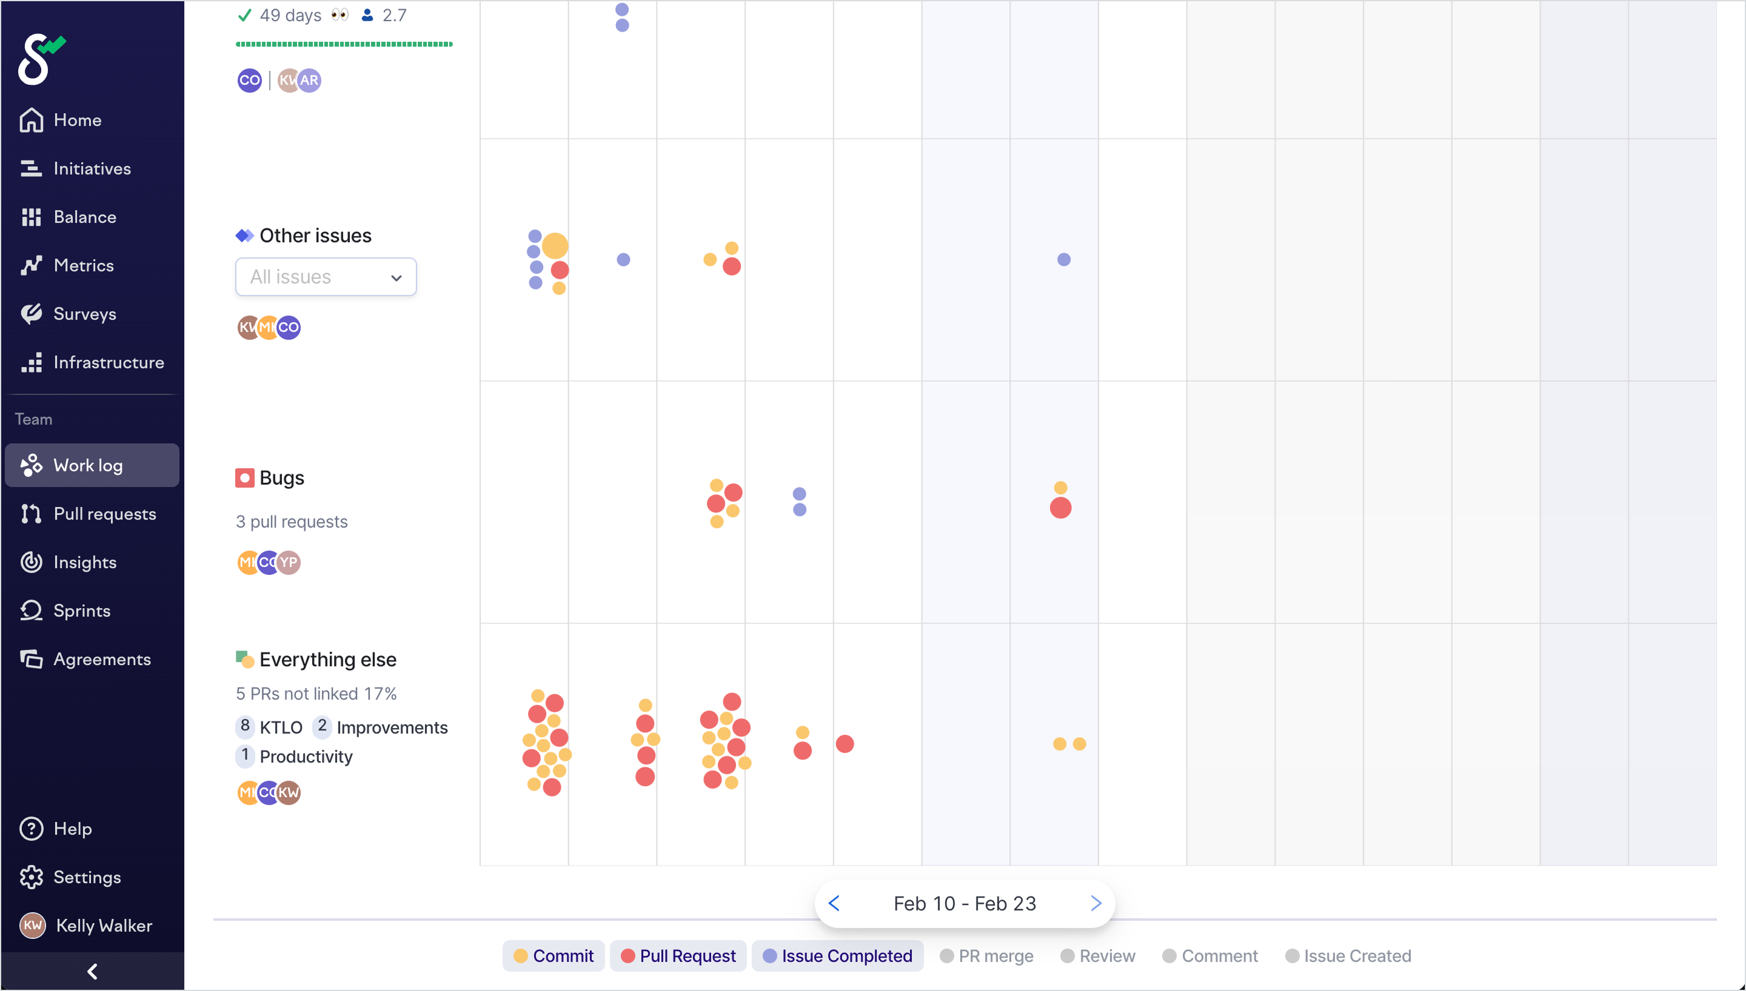Click Kelly Walker profile avatar
The width and height of the screenshot is (1746, 991).
coord(33,926)
